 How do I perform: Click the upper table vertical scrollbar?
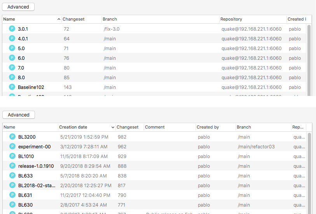309,60
